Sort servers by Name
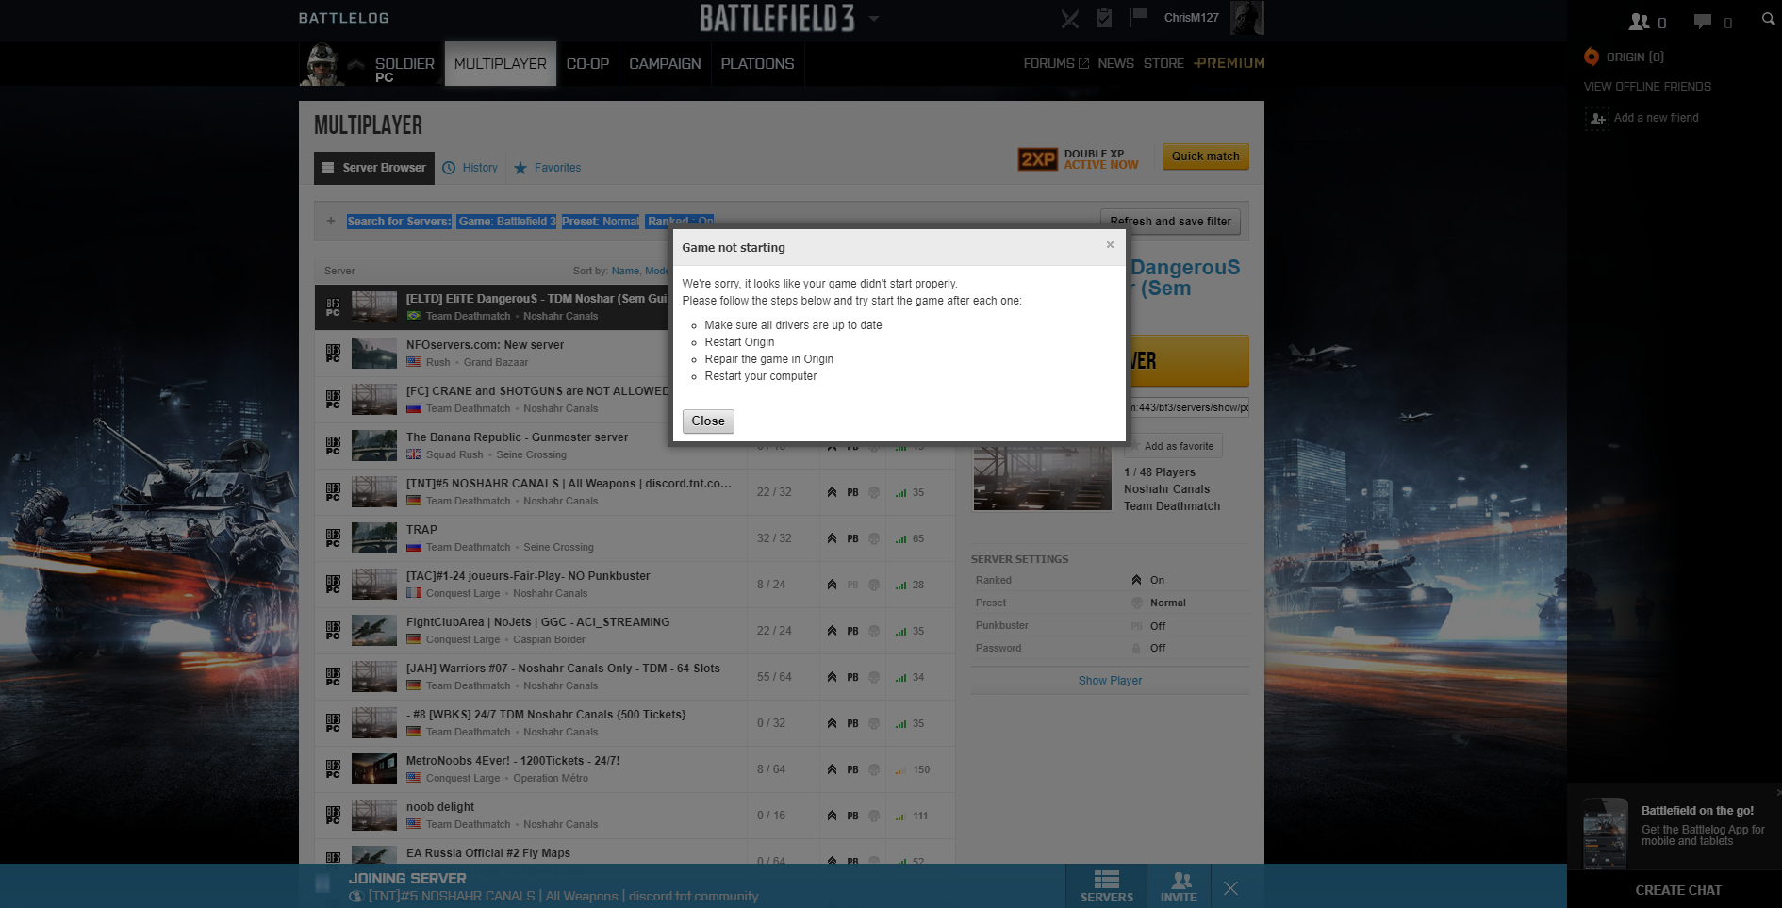The image size is (1782, 908). (x=625, y=271)
